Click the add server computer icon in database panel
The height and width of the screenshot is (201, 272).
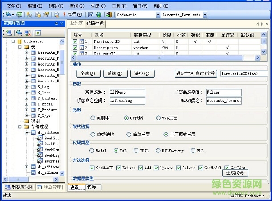coord(8,33)
